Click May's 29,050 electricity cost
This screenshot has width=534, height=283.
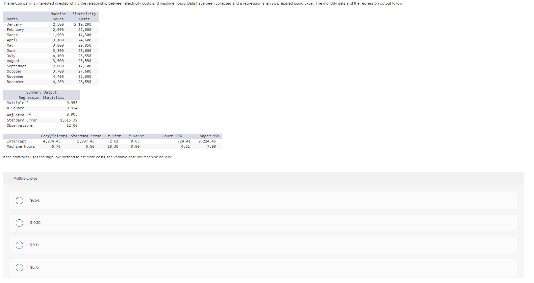click(x=85, y=46)
